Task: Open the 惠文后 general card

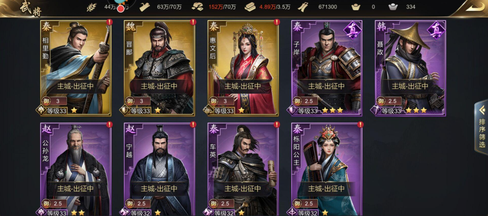Action: (x=243, y=68)
